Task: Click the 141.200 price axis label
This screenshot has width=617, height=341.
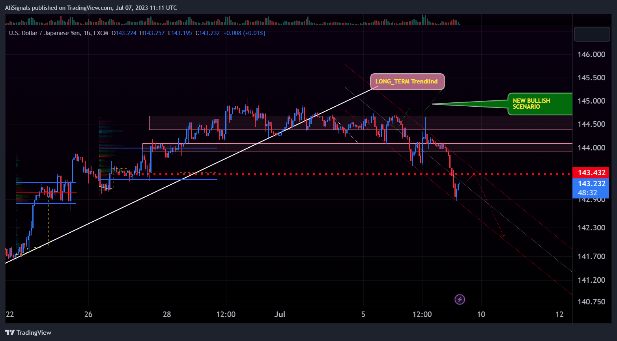Action: click(x=591, y=280)
